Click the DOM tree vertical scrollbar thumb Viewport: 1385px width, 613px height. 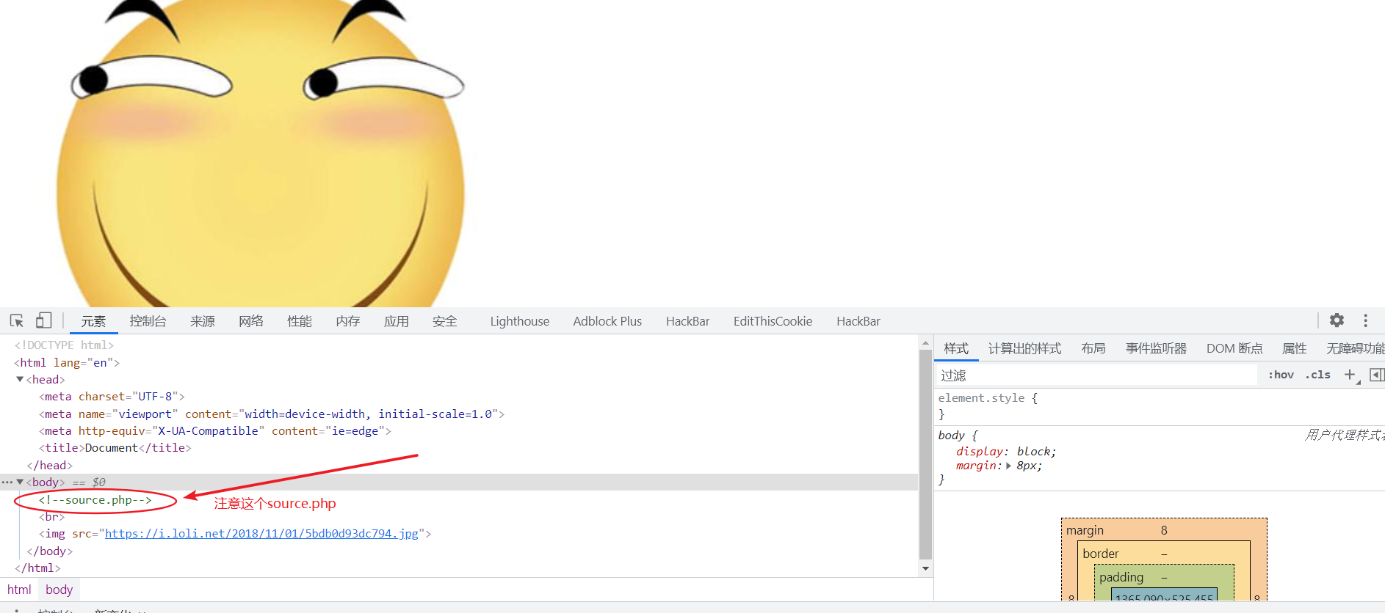coord(925,455)
